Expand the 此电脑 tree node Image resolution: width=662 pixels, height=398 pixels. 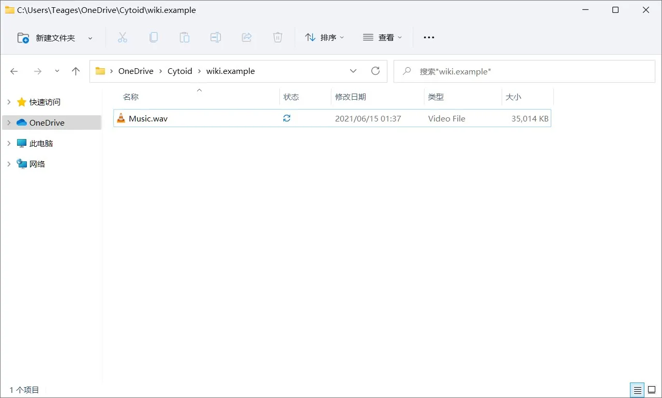point(9,143)
